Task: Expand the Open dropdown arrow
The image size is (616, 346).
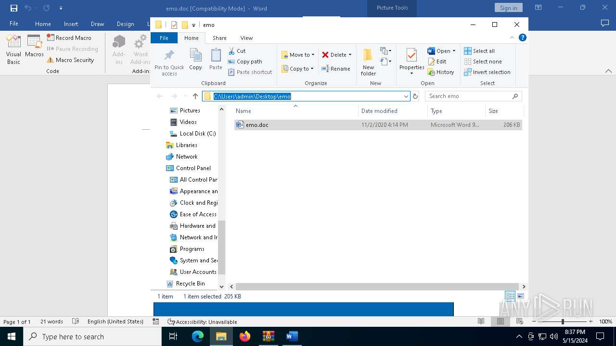Action: point(454,51)
